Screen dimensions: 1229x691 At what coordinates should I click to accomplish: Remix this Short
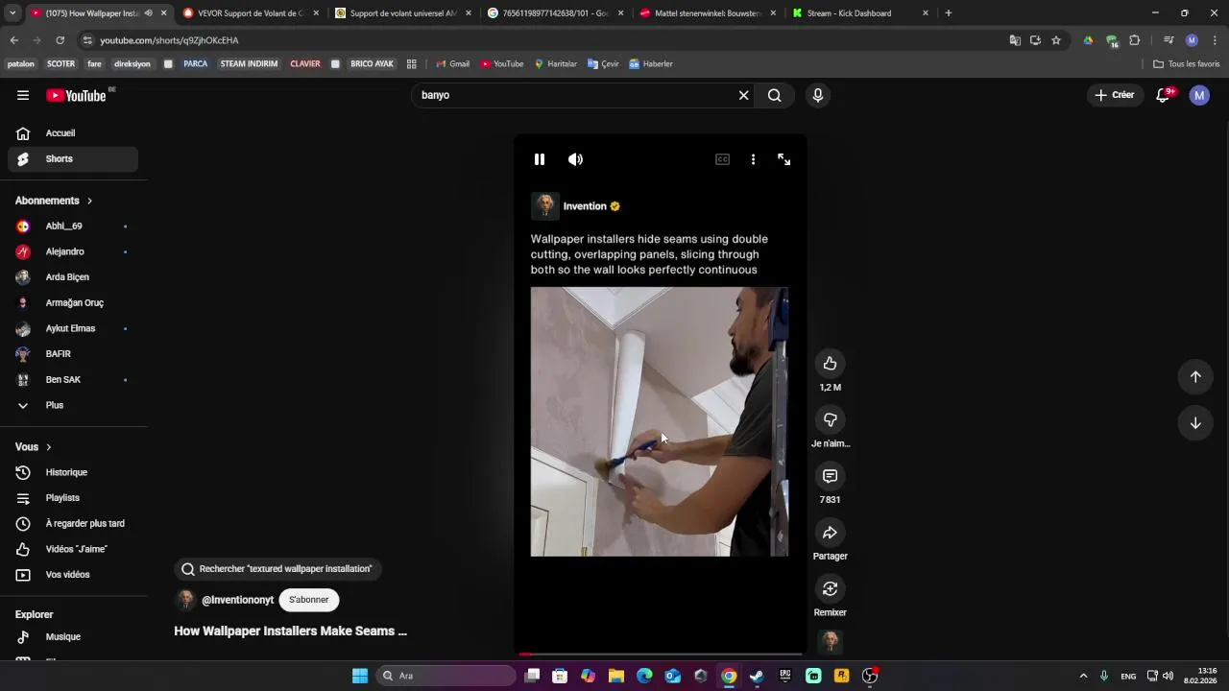[x=831, y=588]
